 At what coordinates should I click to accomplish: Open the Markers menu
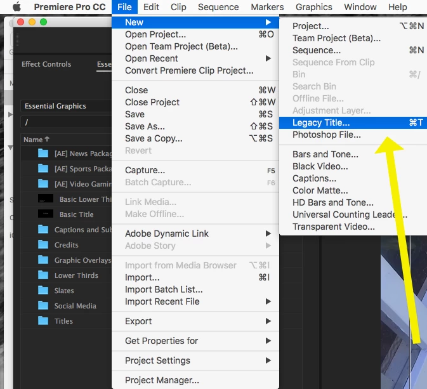[267, 7]
